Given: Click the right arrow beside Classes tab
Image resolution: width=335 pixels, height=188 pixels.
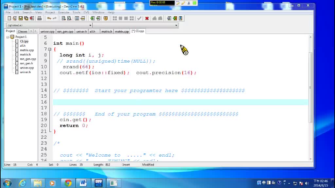Looking at the screenshot, I should (x=35, y=31).
